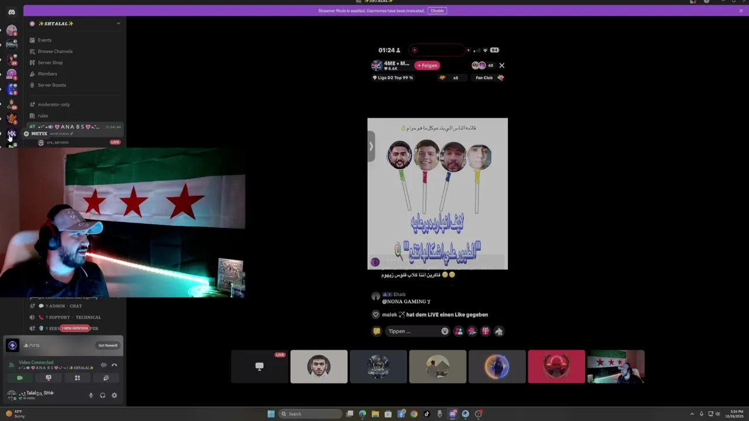This screenshot has width=749, height=421.
Task: Open Browse Channels
Action: coord(75,51)
